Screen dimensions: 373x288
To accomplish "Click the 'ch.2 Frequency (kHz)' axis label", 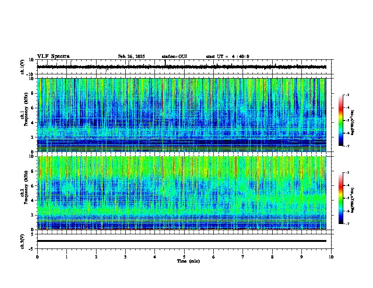I will (x=24, y=187).
